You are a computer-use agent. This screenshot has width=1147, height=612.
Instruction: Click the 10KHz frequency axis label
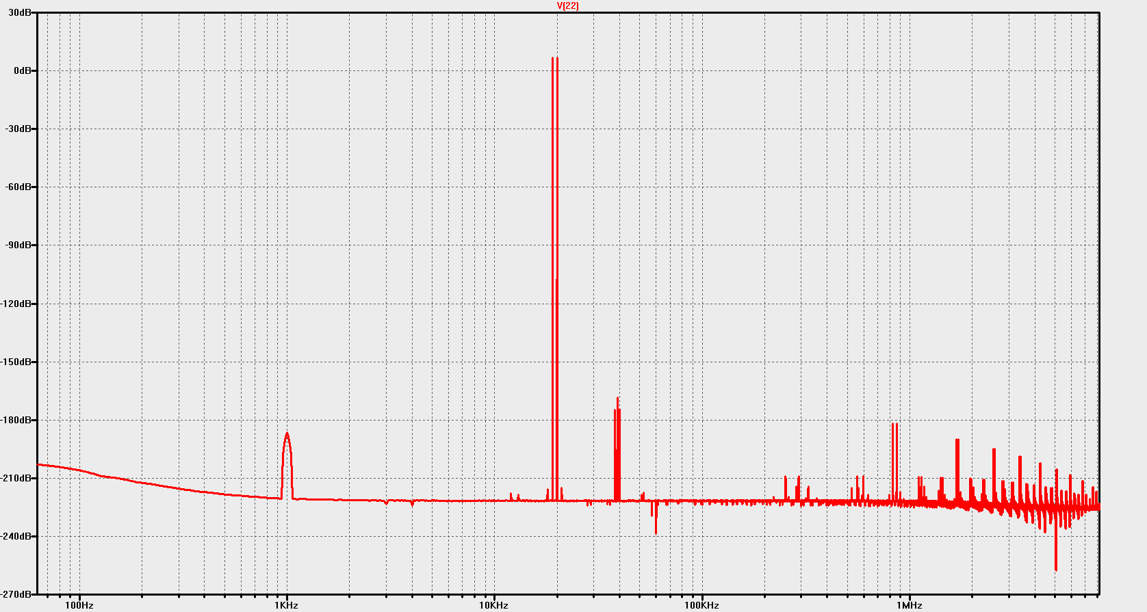coord(493,605)
